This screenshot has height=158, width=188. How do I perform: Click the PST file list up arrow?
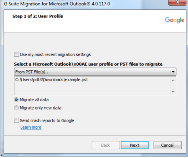click(x=173, y=80)
